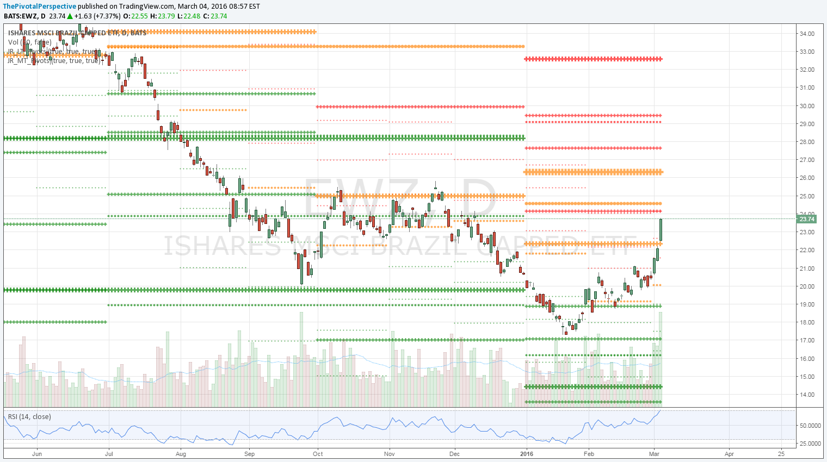Click the TradingView.com publish source text
The image size is (827, 462).
point(148,6)
